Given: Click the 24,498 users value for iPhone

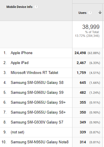Looking at the screenshot, I should click(x=80, y=53).
